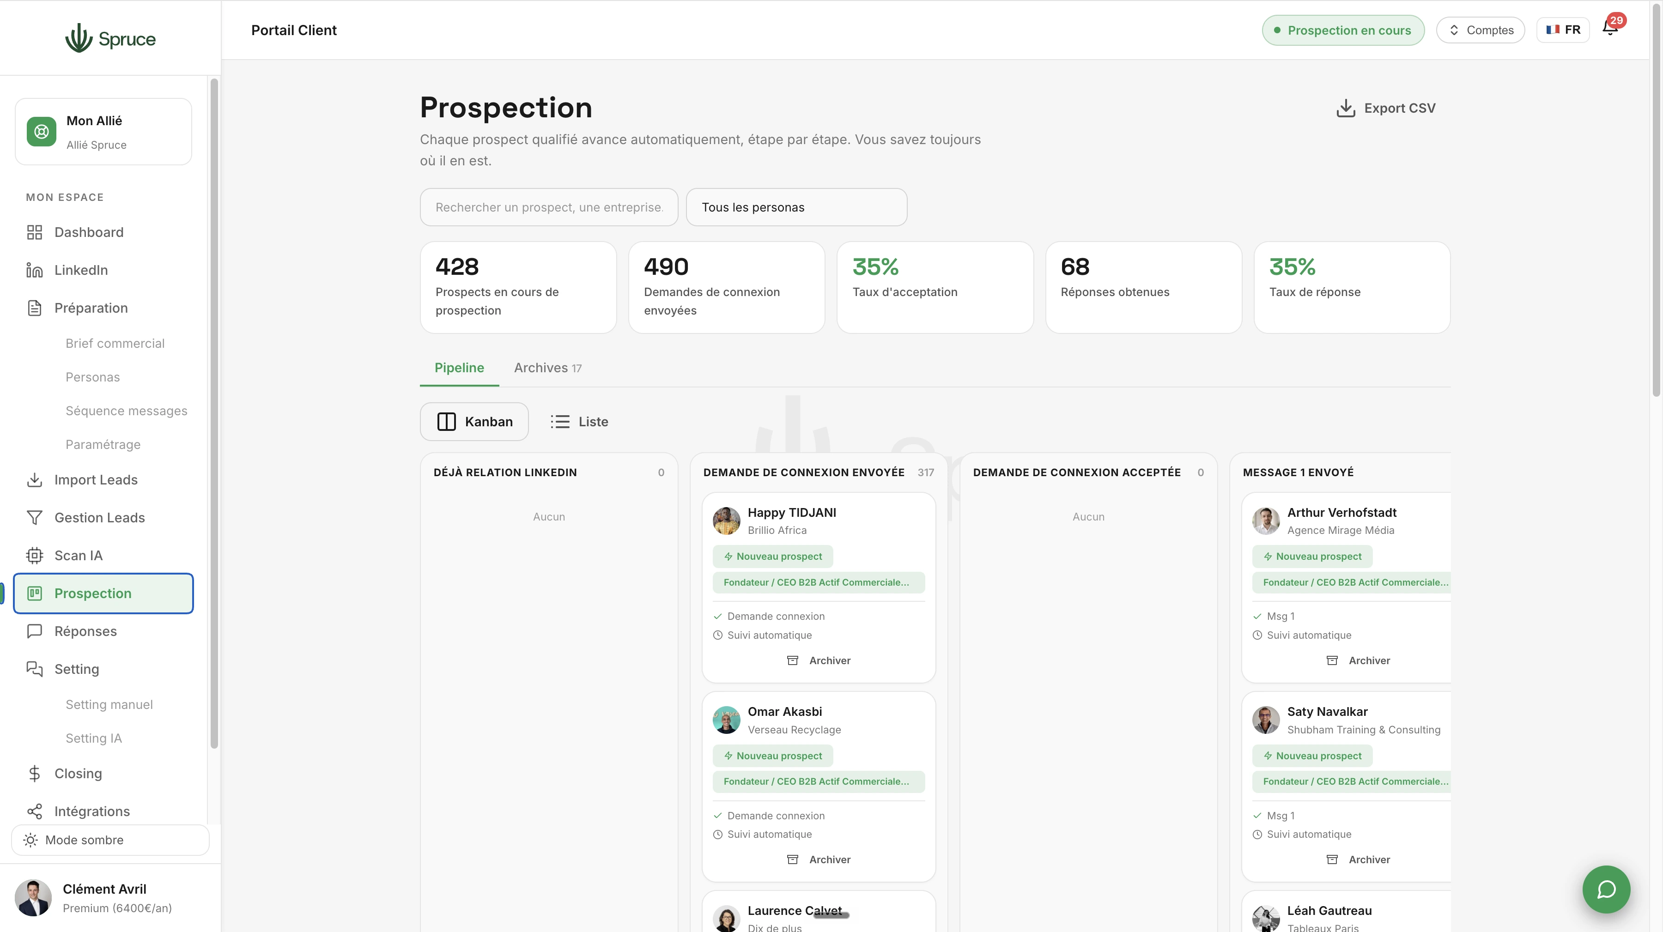Click the Préparation document icon

tap(34, 308)
